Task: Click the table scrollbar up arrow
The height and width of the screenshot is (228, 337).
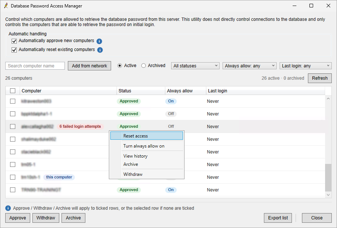Action: click(x=328, y=99)
